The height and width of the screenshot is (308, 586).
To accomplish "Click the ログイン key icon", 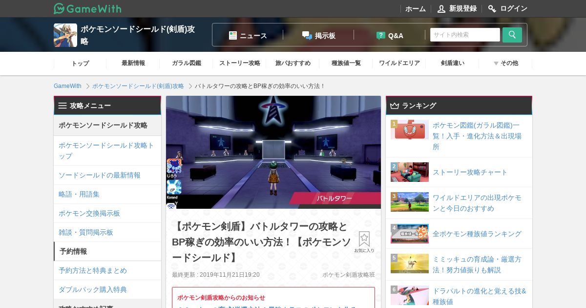I will tap(492, 9).
